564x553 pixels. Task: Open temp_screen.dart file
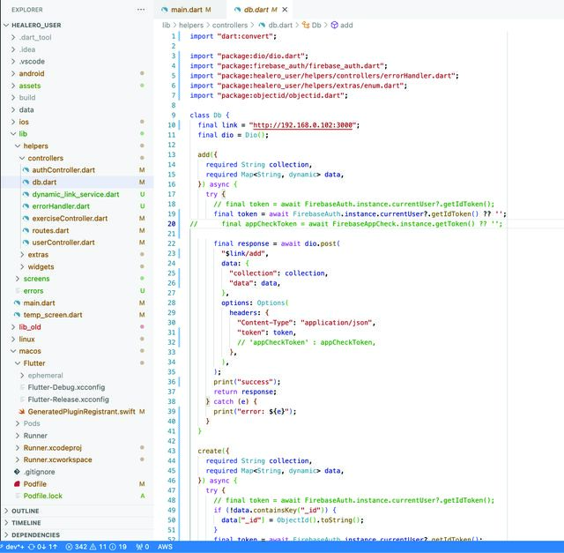click(x=53, y=315)
